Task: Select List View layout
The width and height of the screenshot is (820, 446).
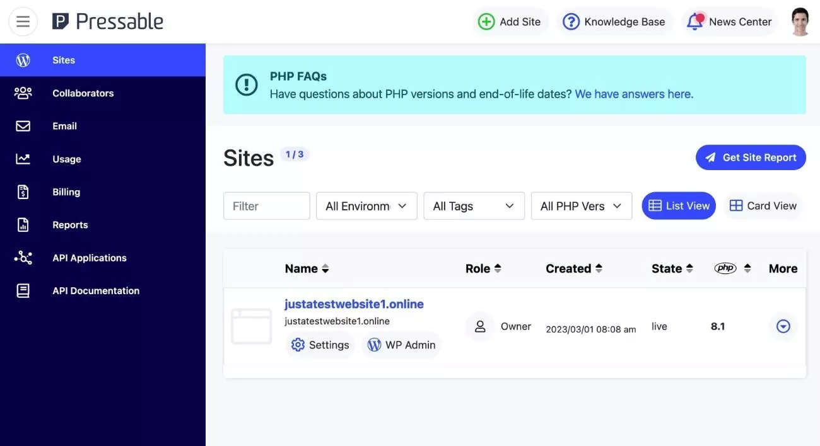Action: pyautogui.click(x=679, y=206)
